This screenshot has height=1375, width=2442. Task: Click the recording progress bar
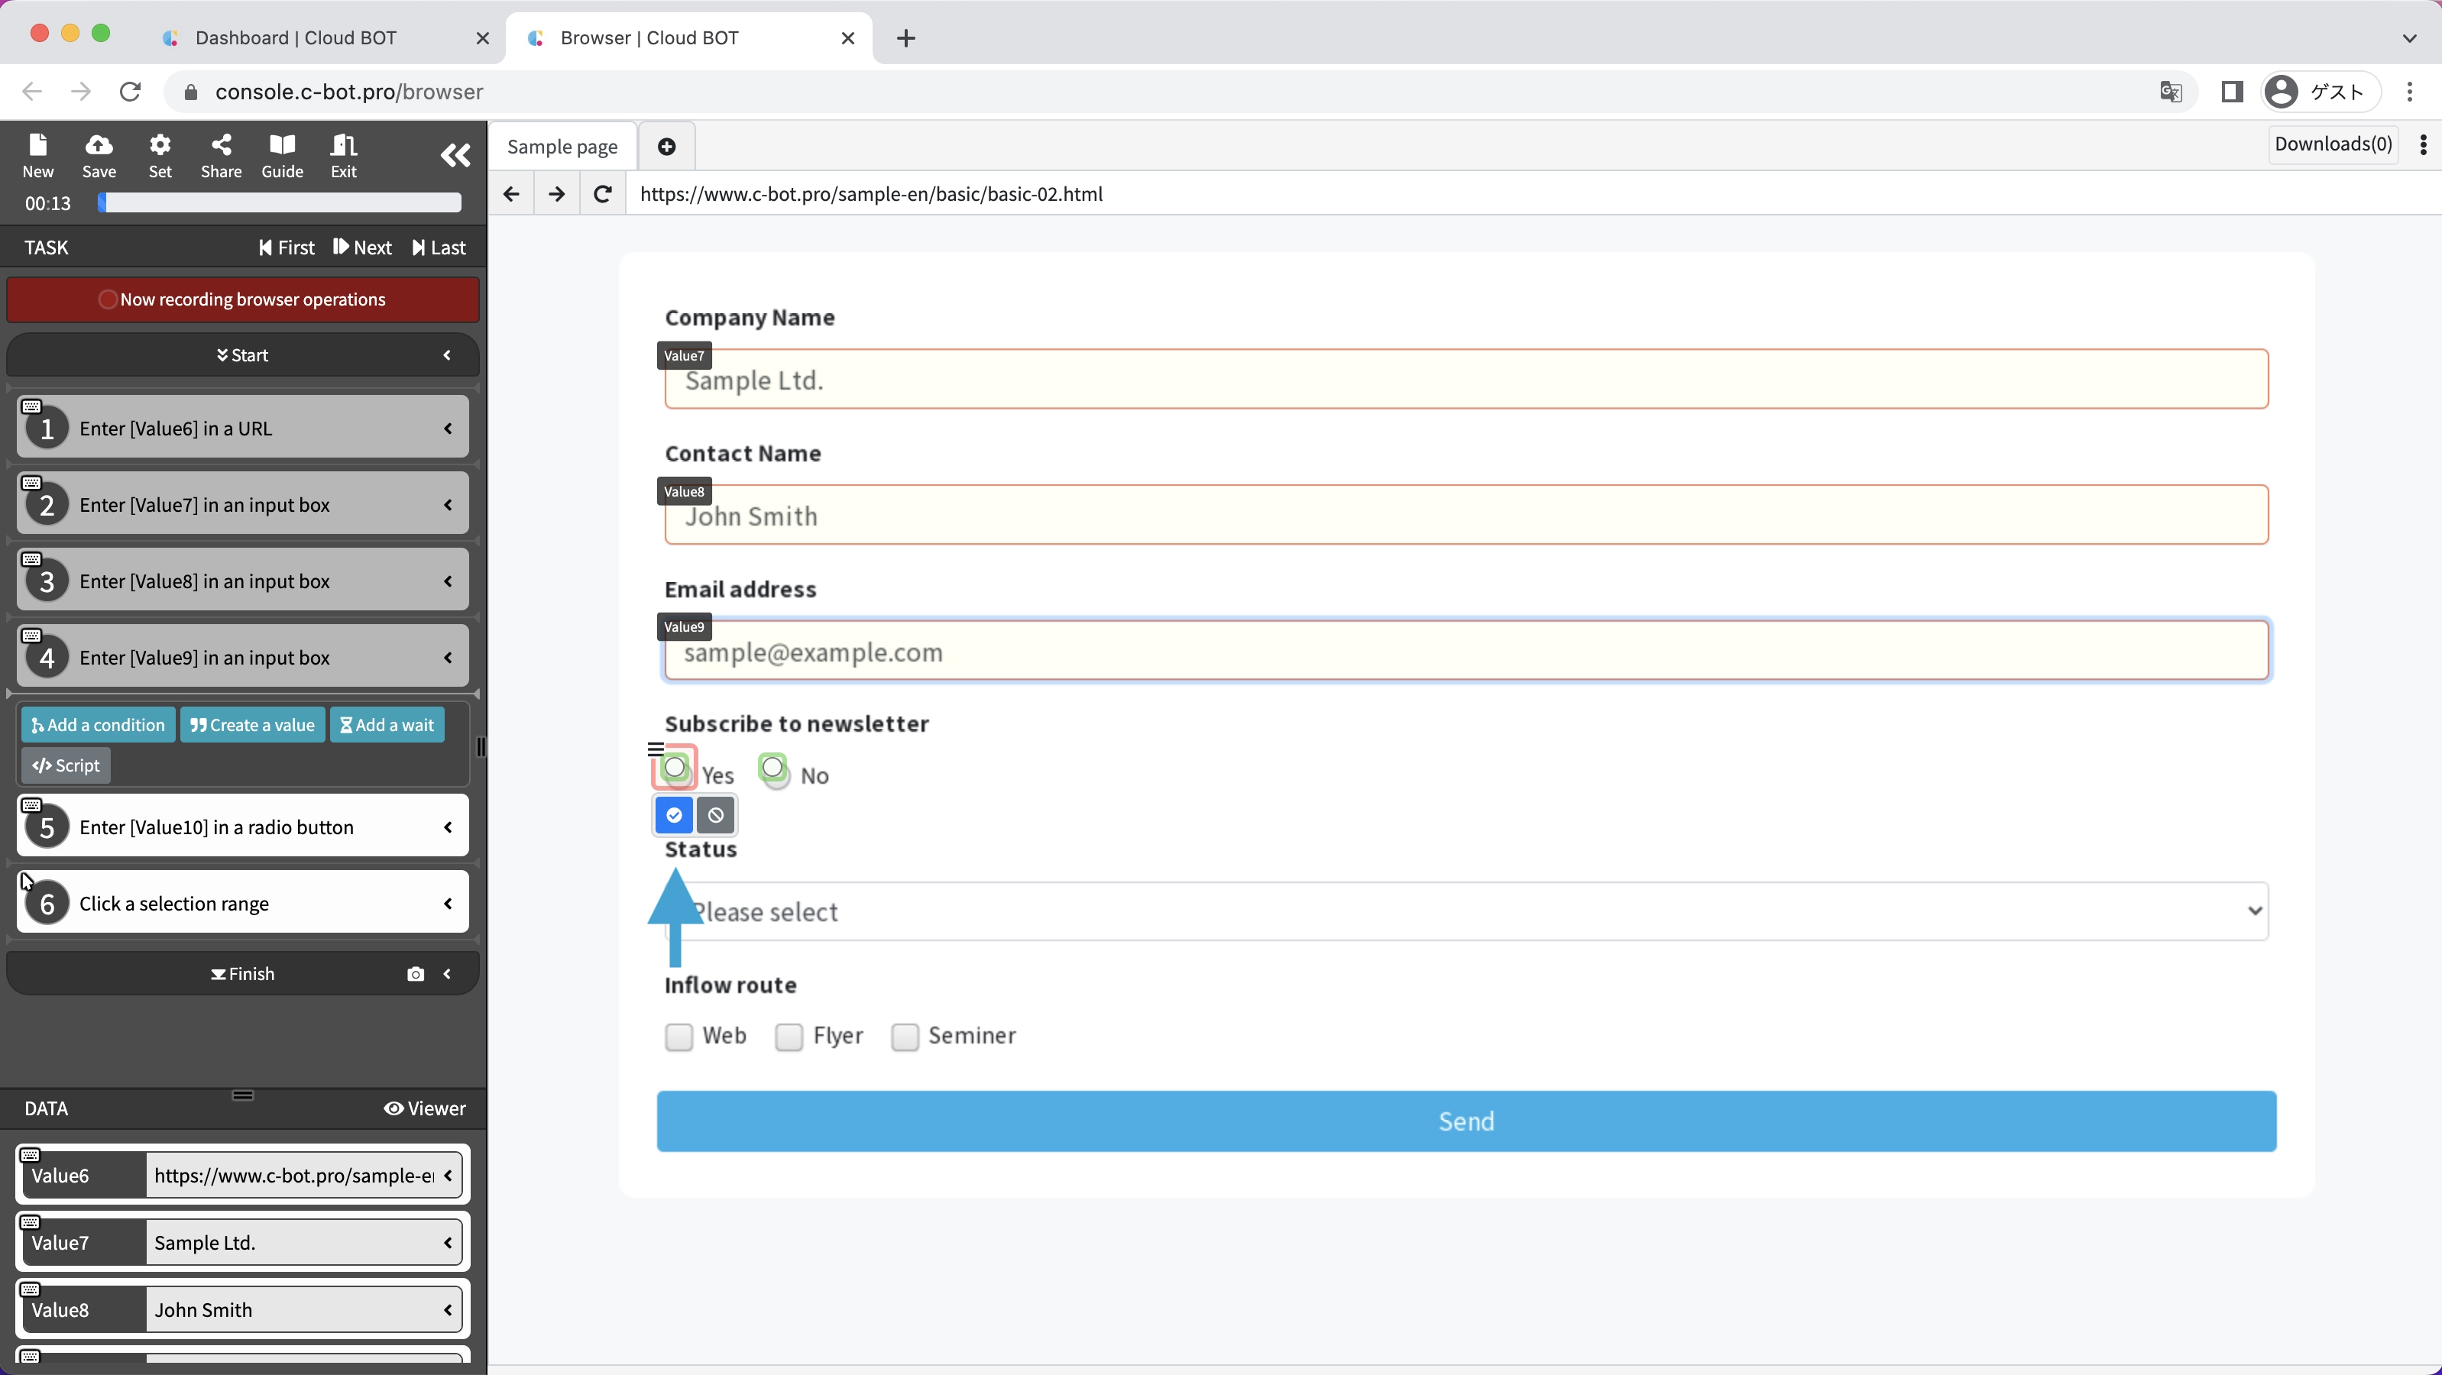pos(280,202)
